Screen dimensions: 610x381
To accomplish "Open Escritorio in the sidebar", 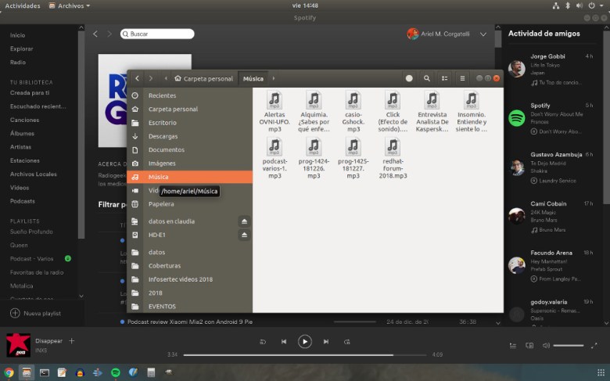I will 189,123.
